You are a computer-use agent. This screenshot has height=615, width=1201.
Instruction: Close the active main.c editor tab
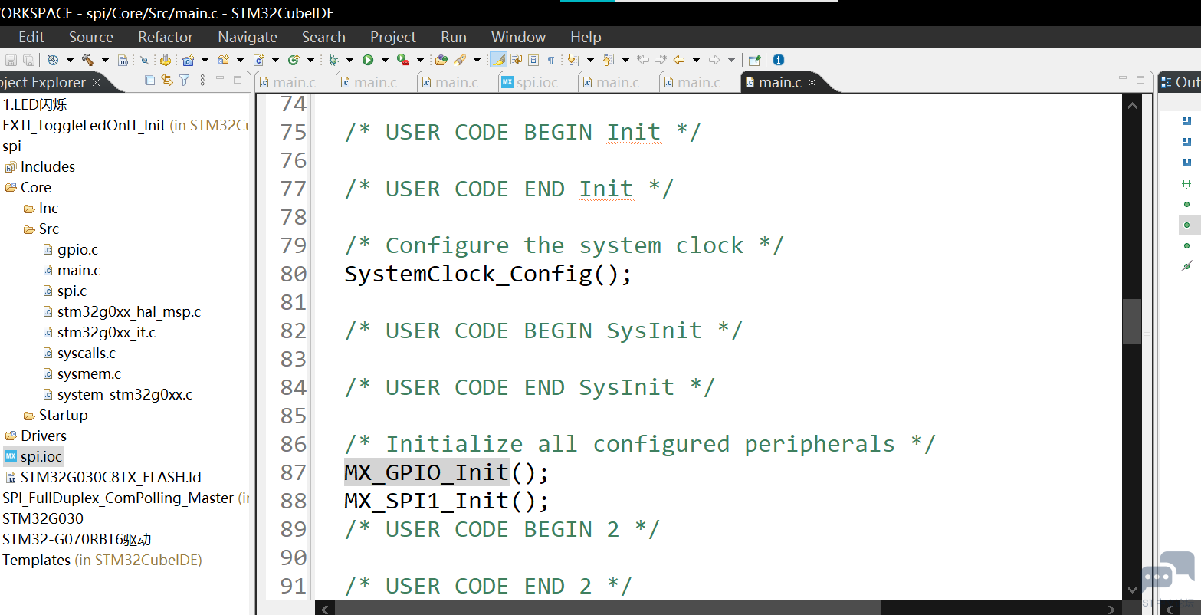pyautogui.click(x=812, y=82)
